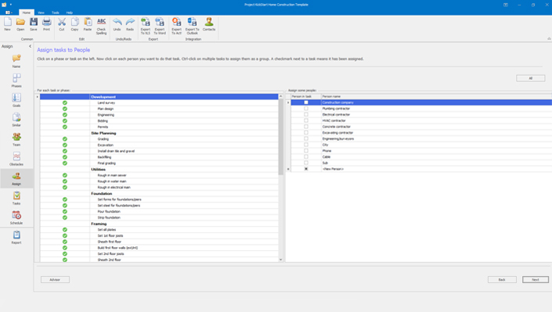
Task: Switch to the Help ribbon tab
Action: click(70, 13)
